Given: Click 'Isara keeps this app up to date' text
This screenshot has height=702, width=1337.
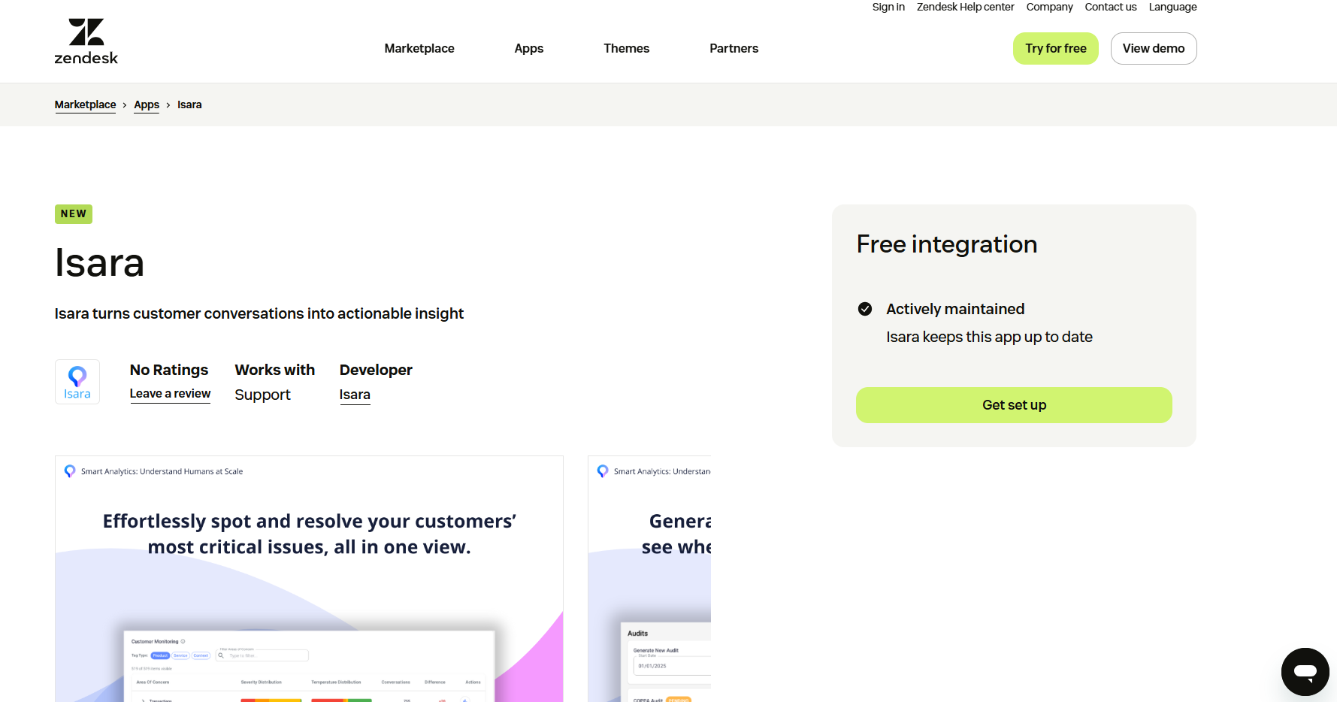Looking at the screenshot, I should coord(989,337).
